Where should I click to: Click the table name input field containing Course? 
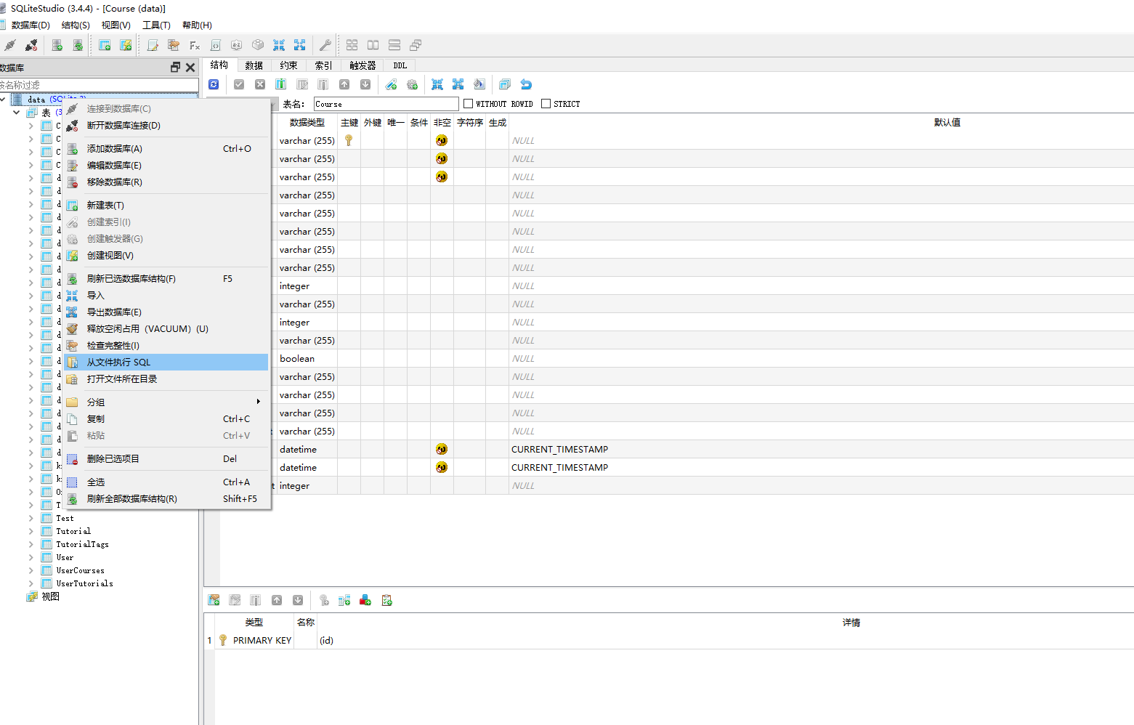(x=386, y=104)
